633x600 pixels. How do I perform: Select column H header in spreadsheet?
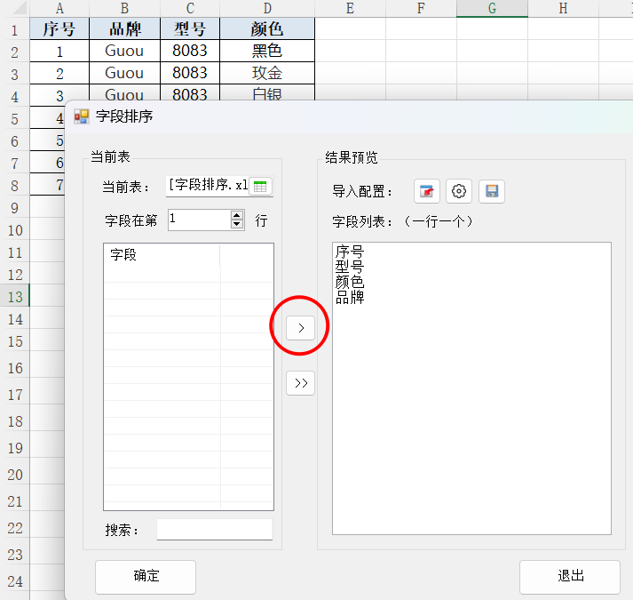click(x=563, y=8)
